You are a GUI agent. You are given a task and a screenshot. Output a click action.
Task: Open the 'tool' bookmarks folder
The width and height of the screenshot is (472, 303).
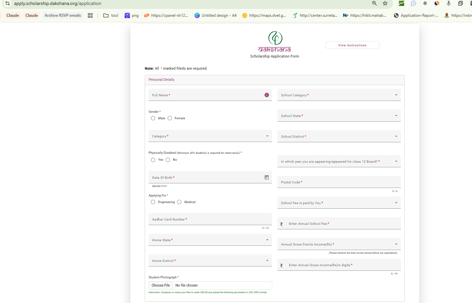point(111,15)
